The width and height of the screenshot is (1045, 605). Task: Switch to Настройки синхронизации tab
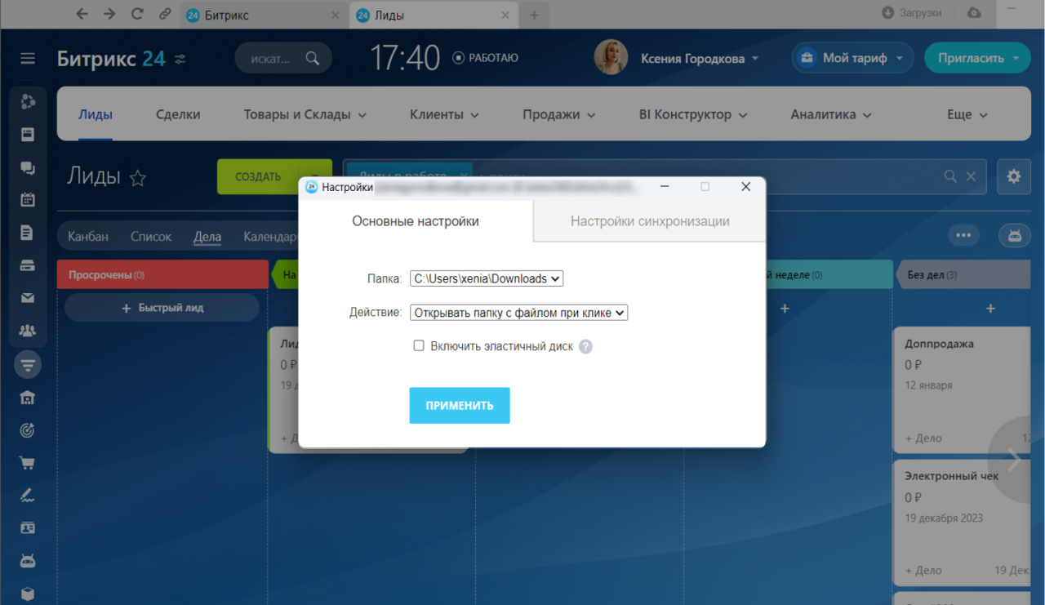tap(650, 221)
